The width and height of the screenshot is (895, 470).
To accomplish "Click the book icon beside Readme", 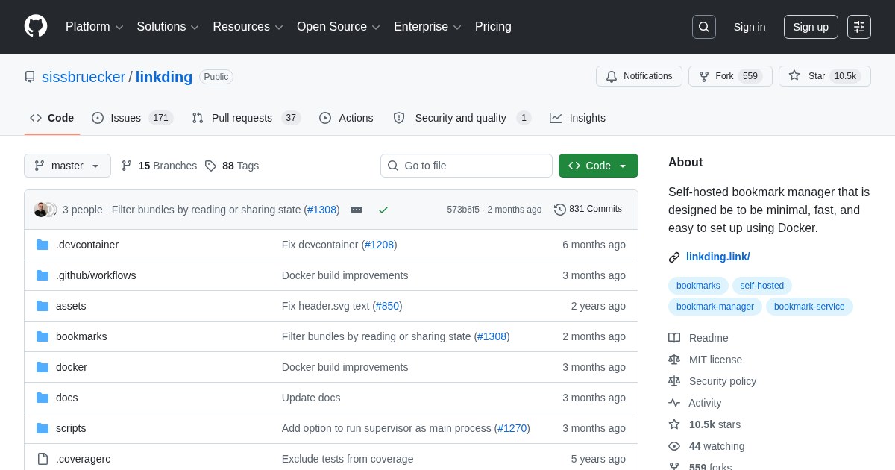I will 674,338.
